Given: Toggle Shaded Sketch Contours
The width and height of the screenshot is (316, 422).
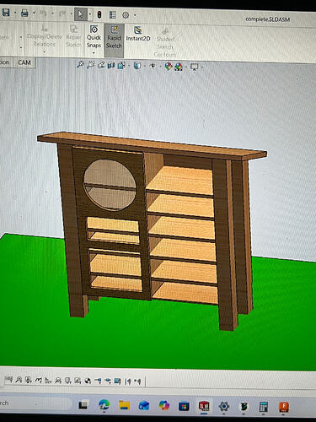Looking at the screenshot, I should 165,41.
